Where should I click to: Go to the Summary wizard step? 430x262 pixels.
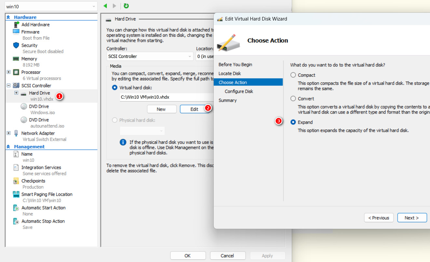[x=227, y=100]
